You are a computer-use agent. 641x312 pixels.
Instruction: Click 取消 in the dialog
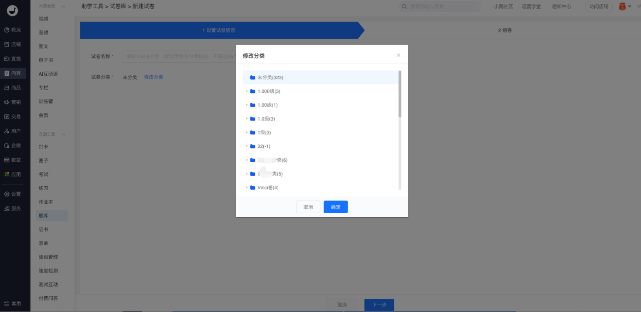[308, 207]
